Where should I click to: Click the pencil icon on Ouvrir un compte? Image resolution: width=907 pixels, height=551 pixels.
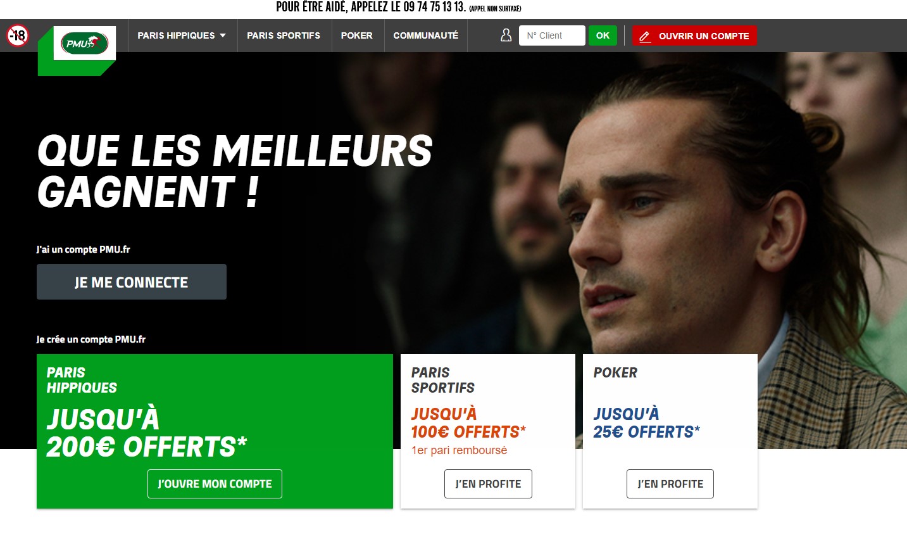point(645,36)
